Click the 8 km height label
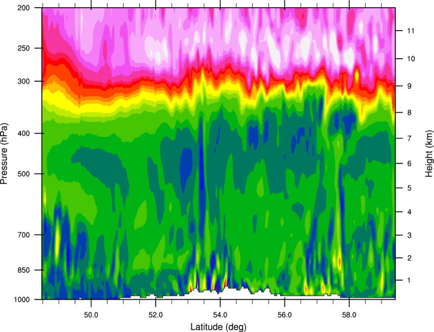 (409, 112)
